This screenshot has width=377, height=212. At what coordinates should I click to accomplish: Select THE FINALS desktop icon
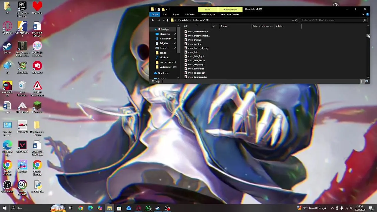coord(22,107)
